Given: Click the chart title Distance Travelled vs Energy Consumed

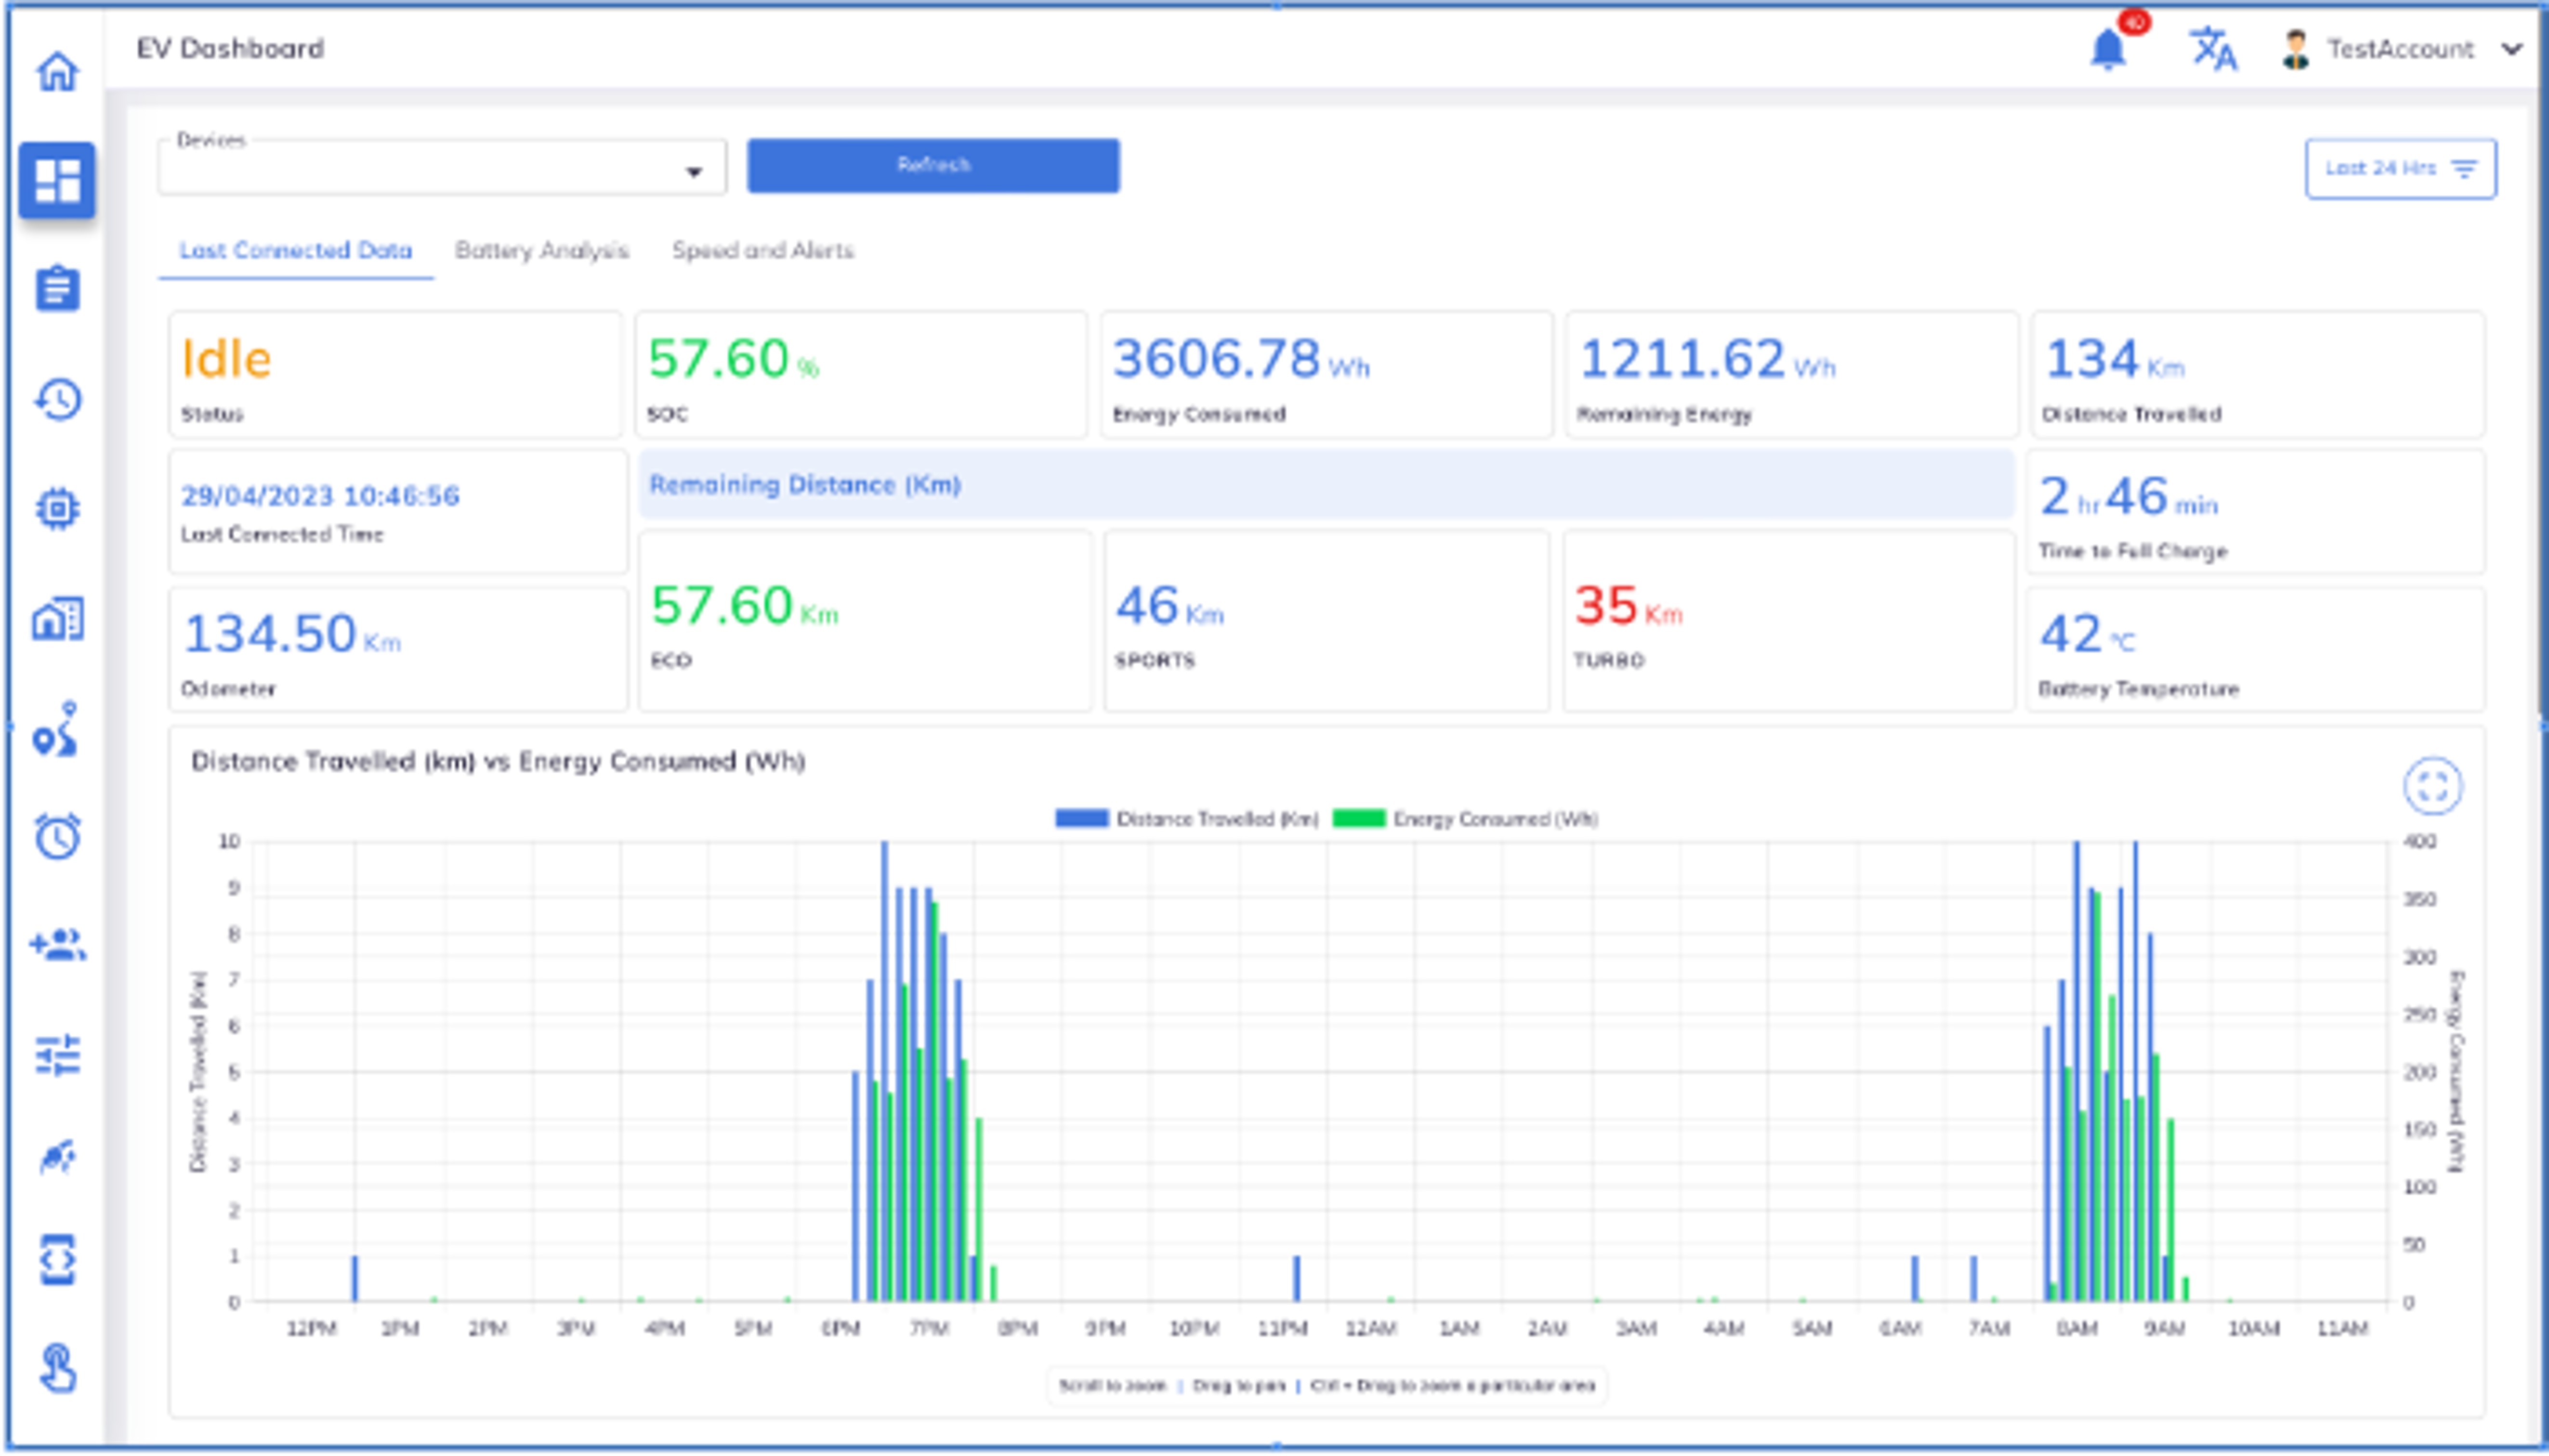Looking at the screenshot, I should [498, 761].
